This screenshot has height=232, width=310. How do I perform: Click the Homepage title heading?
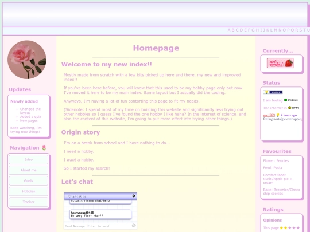[x=156, y=48]
